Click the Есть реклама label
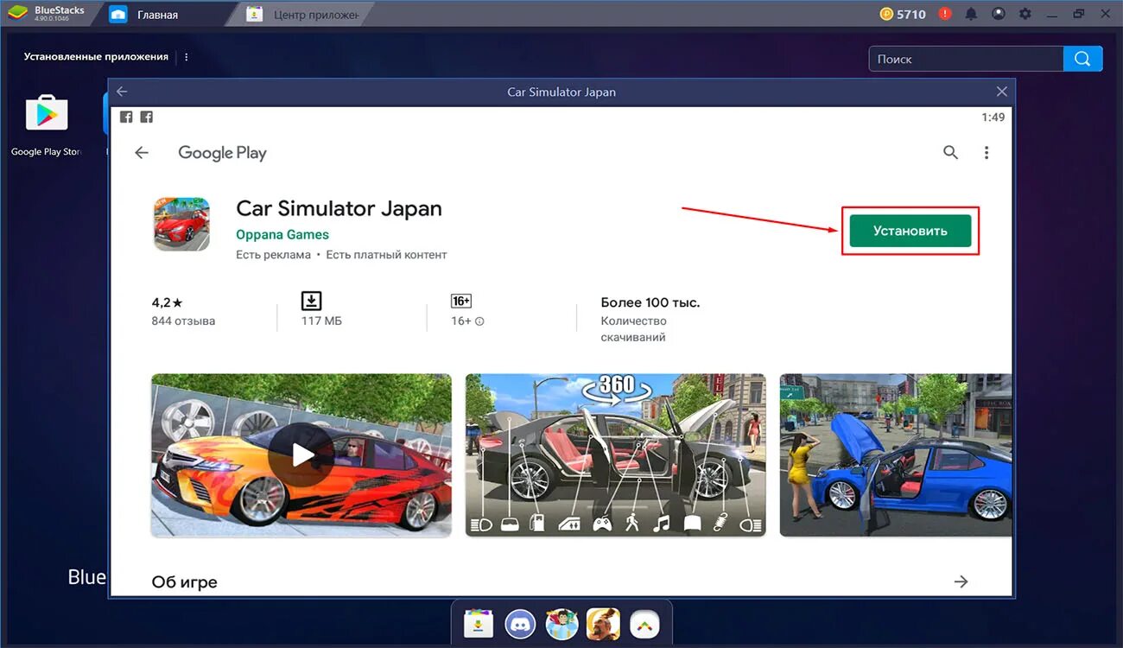Screen dimensions: 1123x648 pos(273,255)
